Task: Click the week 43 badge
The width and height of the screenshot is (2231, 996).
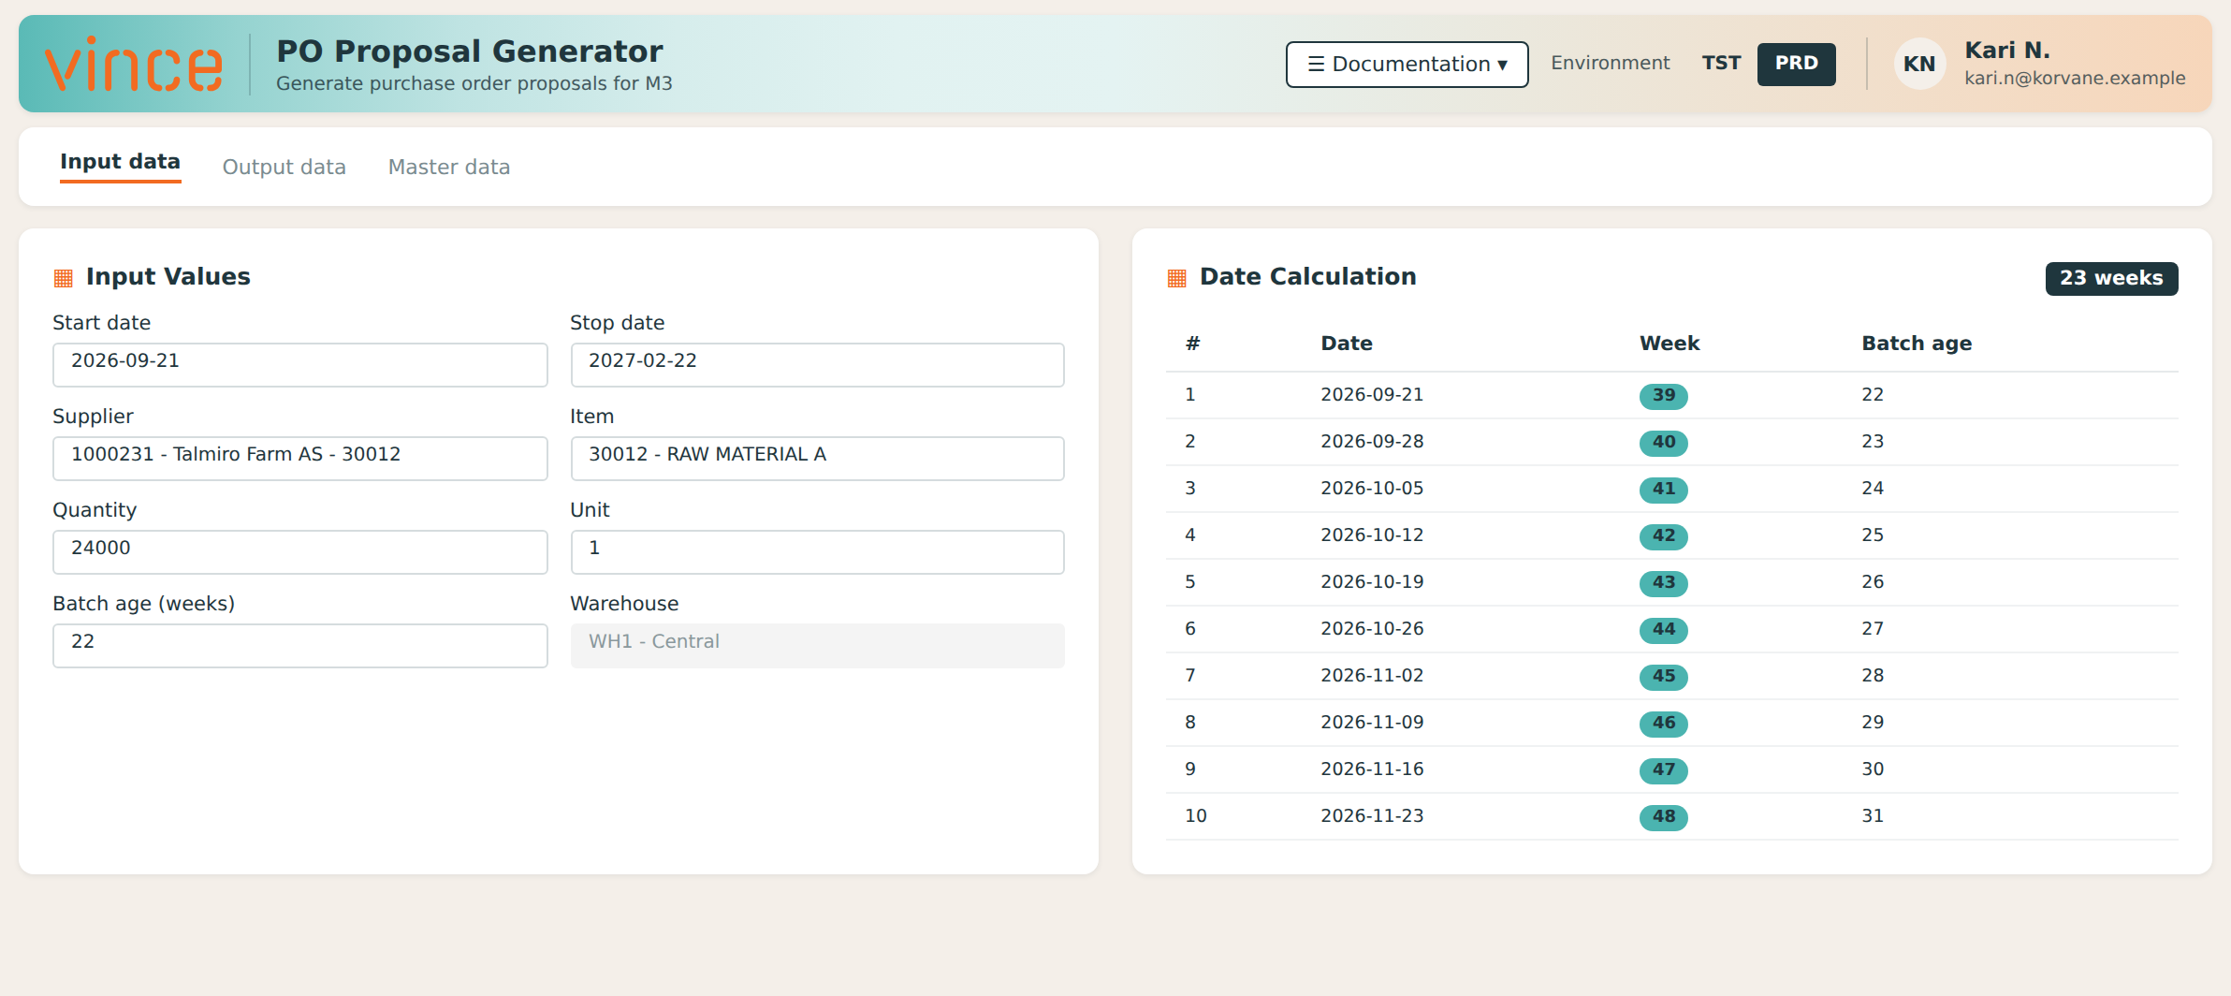Action: coord(1663,582)
